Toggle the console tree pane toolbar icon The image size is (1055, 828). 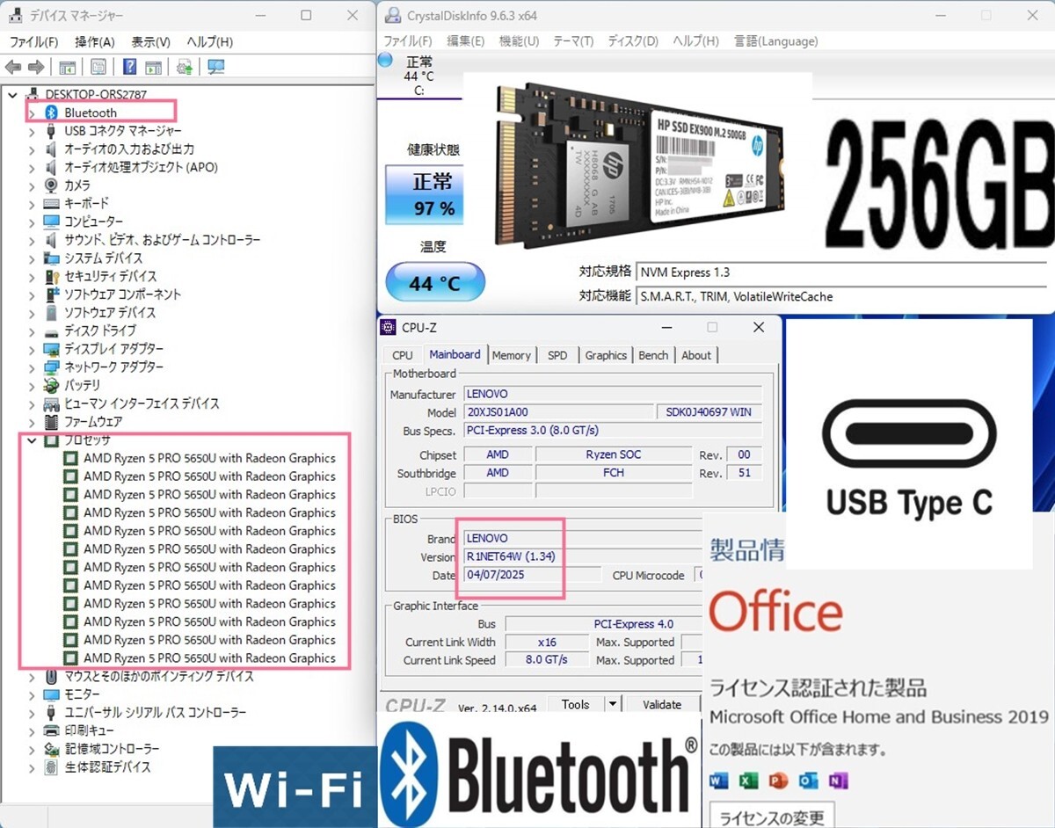pyautogui.click(x=67, y=68)
